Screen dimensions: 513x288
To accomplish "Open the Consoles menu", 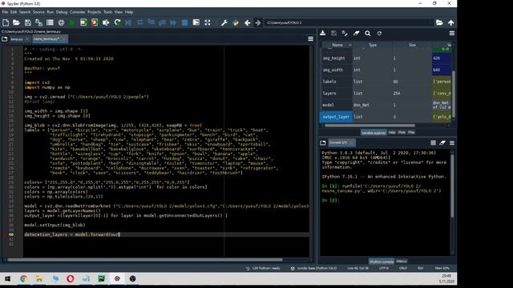I will 77,12.
